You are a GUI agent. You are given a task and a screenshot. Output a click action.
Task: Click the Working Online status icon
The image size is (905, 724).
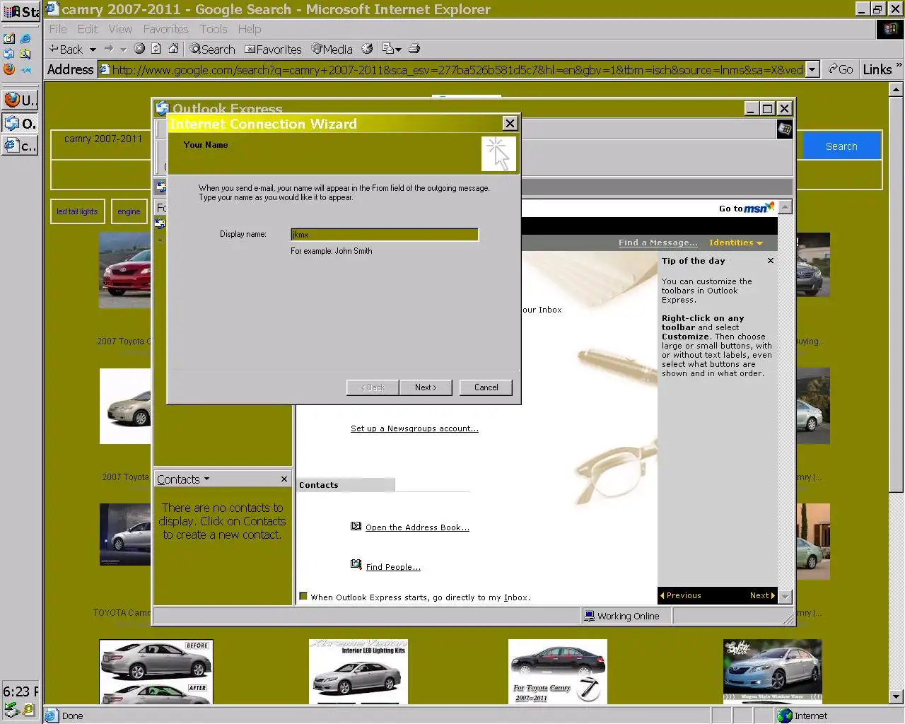click(589, 616)
